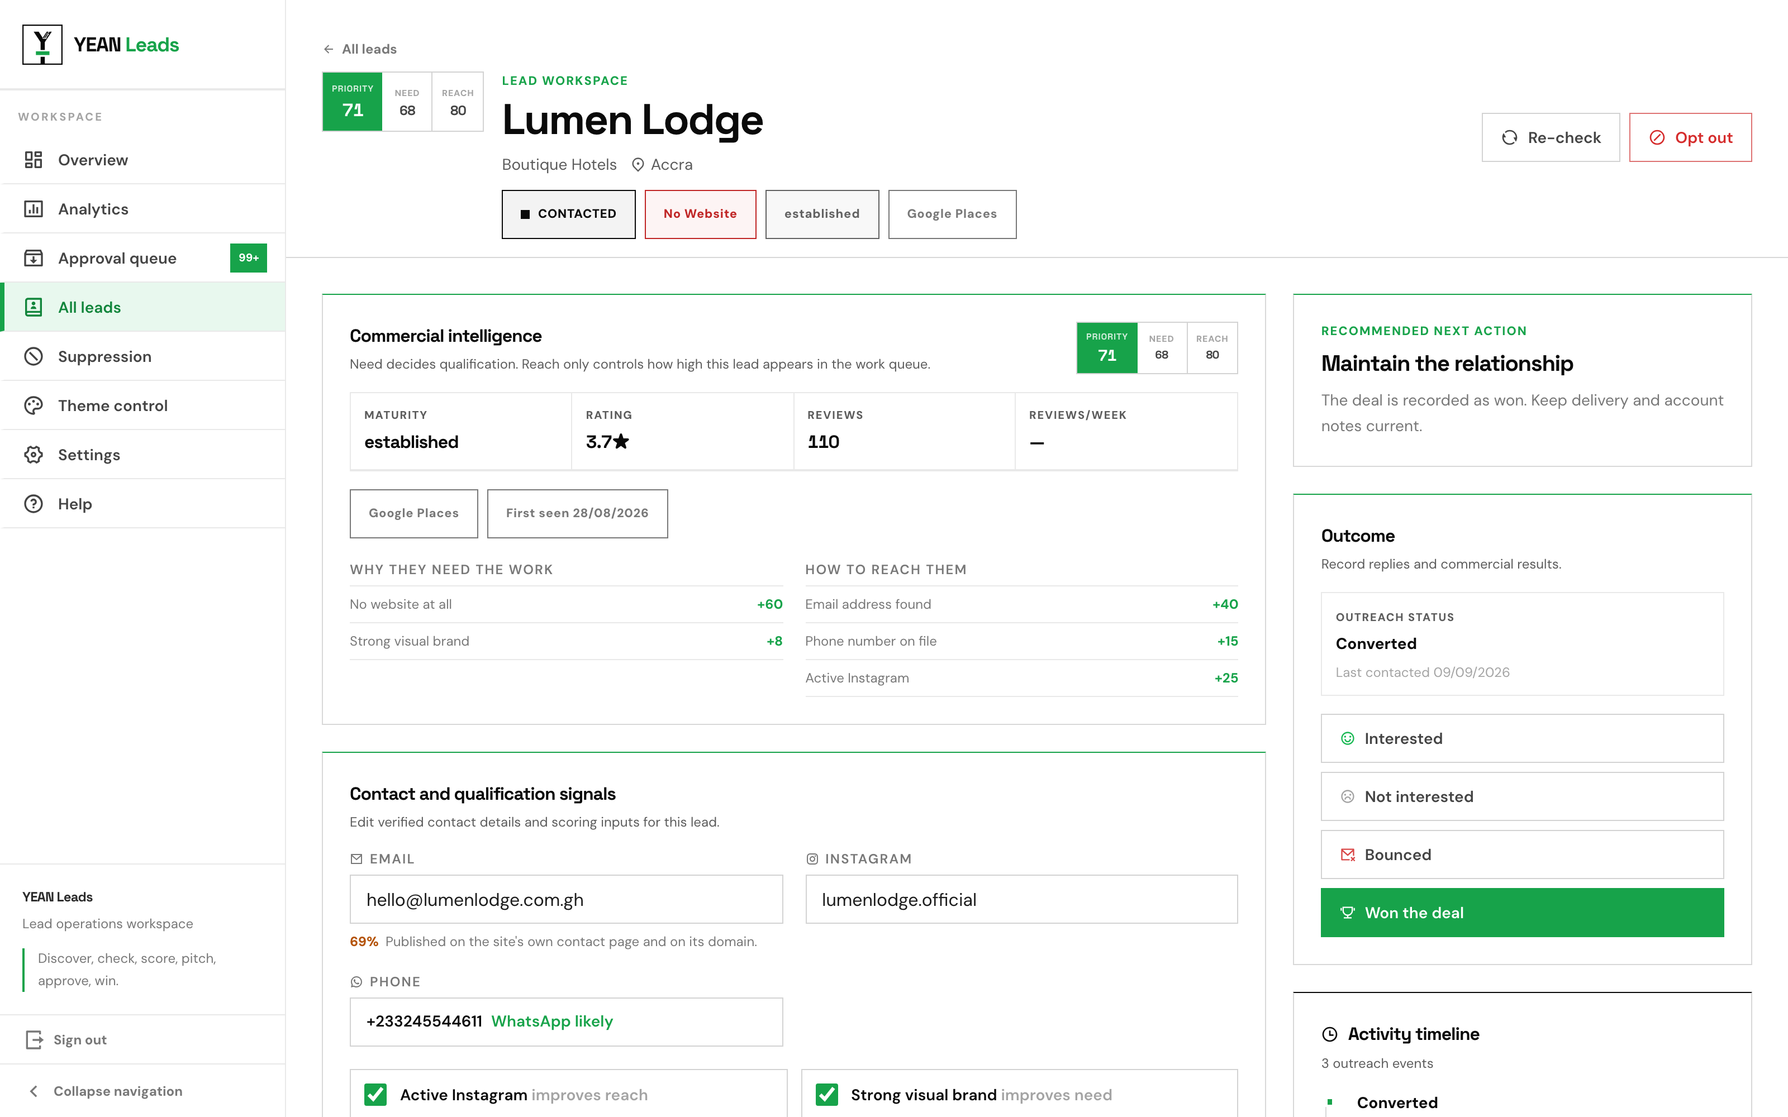
Task: Click into the Phone number field
Action: [566, 1021]
